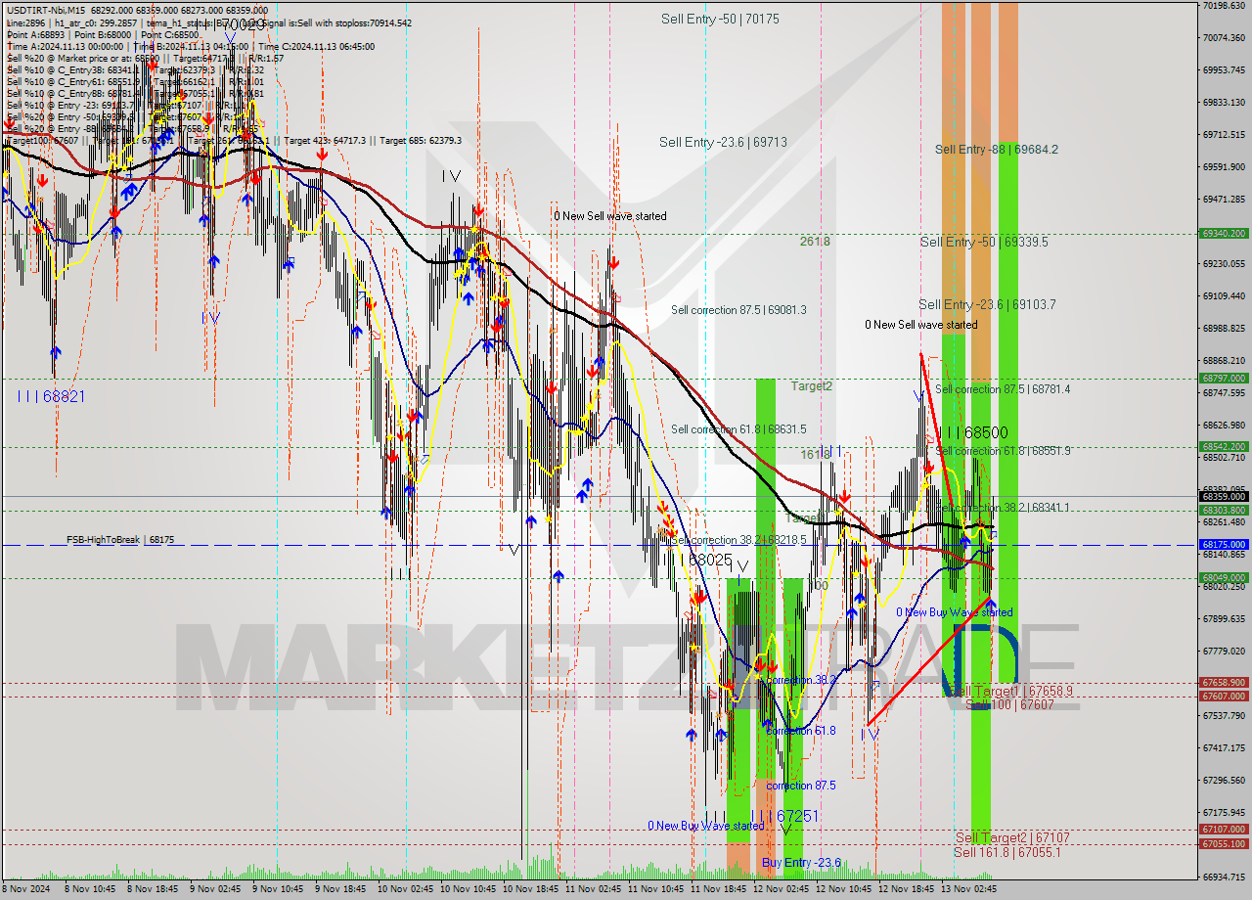Screen dimensions: 1252x900
Task: Select '12 Nov 18:45' on time axis
Action: coord(906,890)
